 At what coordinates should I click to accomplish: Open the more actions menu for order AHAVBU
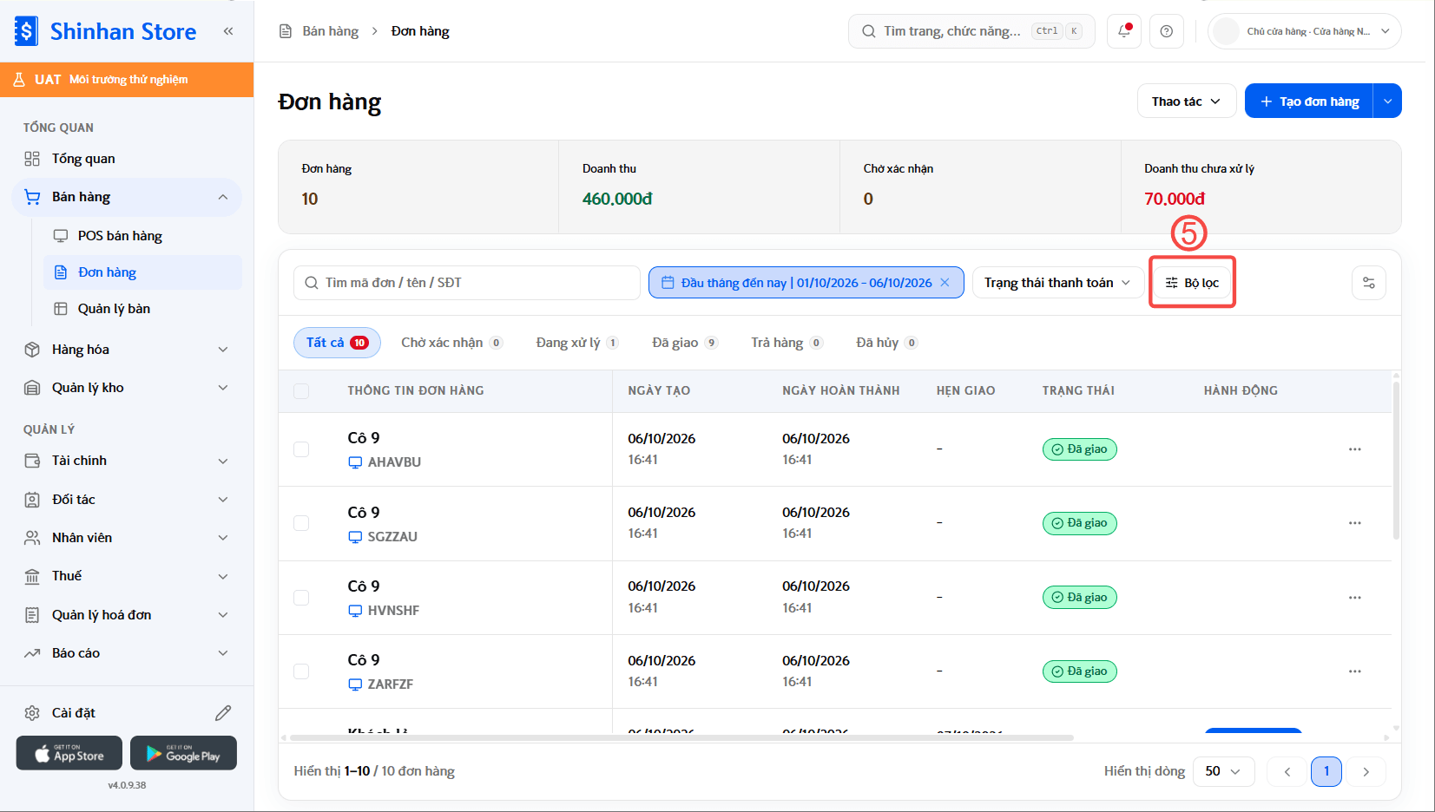tap(1355, 449)
